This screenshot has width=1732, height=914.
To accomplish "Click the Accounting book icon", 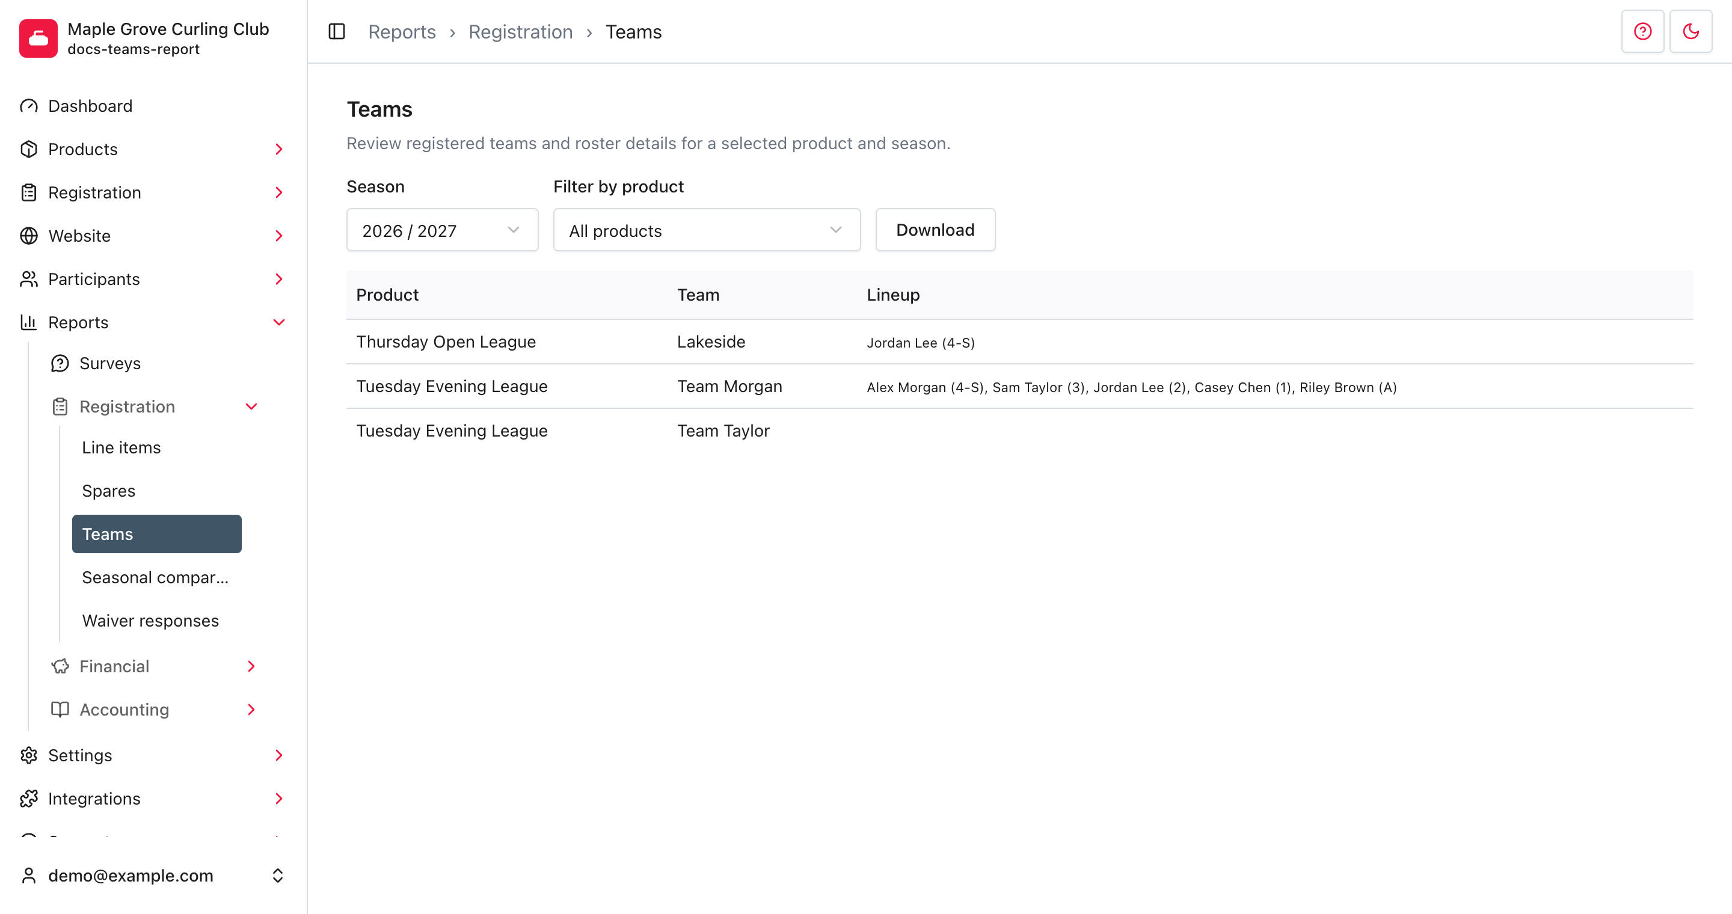I will [x=60, y=710].
